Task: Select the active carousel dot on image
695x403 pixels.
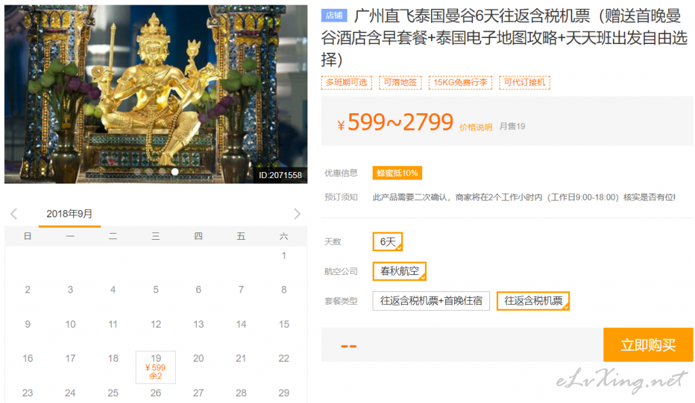Action: click(x=175, y=171)
